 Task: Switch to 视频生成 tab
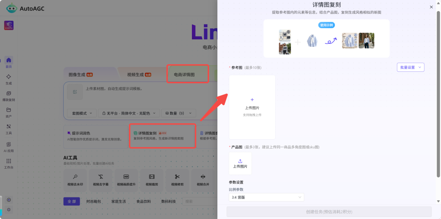139,74
